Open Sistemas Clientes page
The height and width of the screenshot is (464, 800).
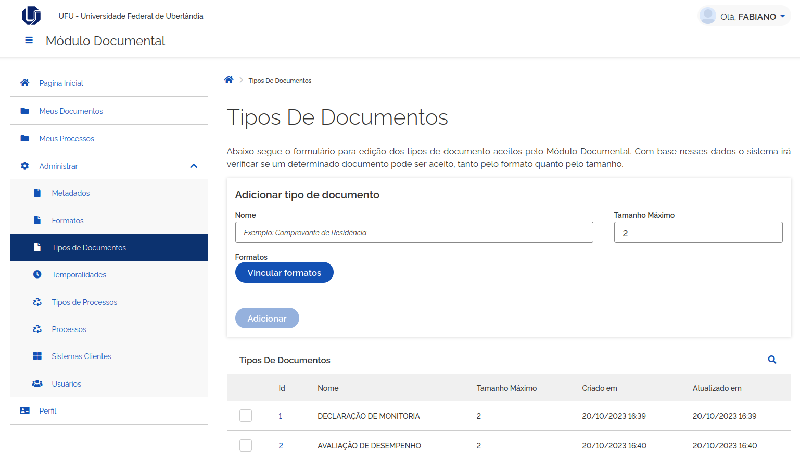(81, 356)
